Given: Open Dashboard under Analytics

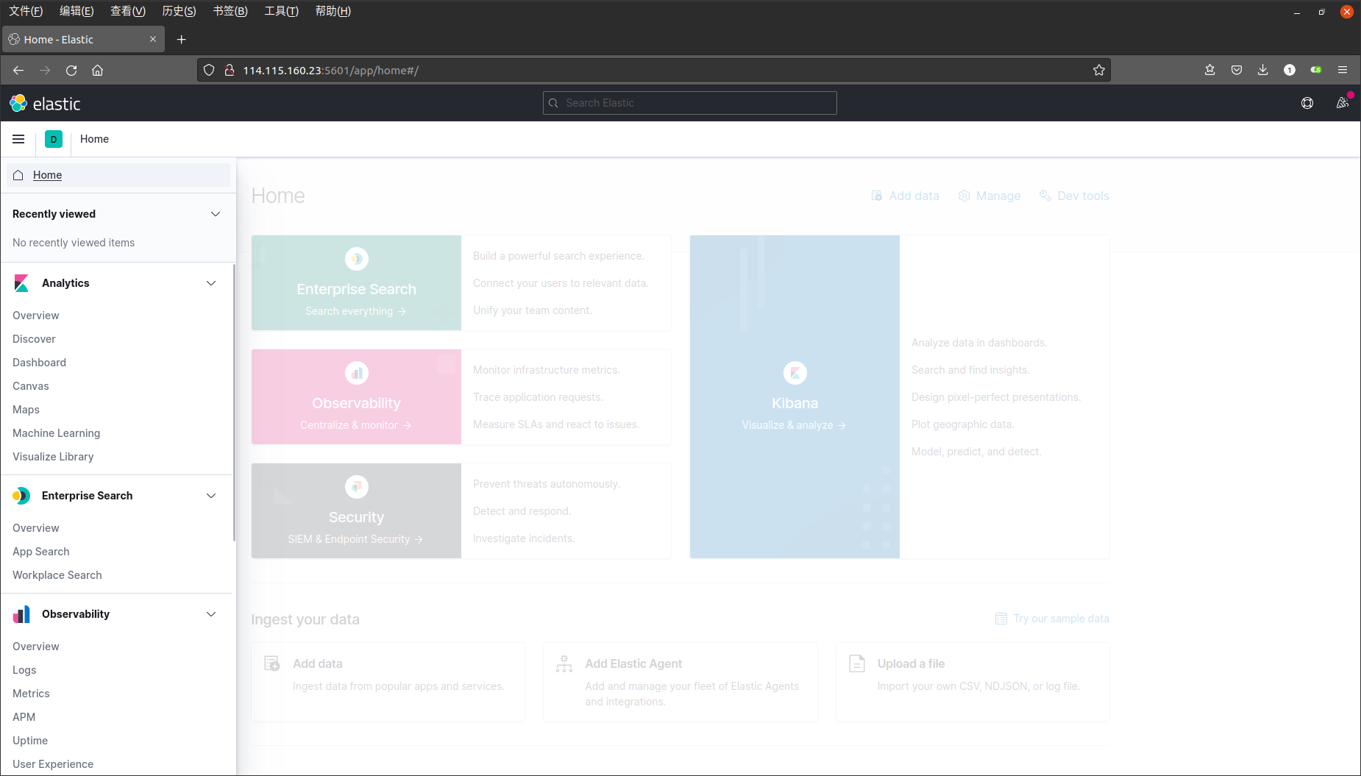Looking at the screenshot, I should 39,363.
